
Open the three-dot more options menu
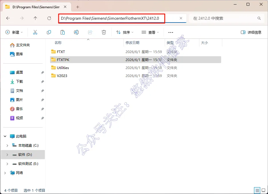pyautogui.click(x=170, y=32)
